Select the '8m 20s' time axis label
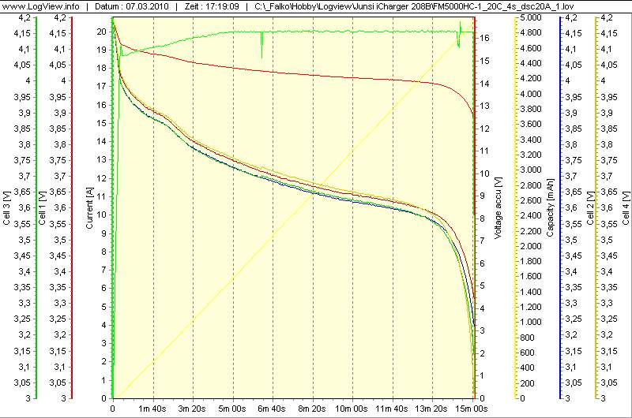The image size is (632, 418). [311, 409]
